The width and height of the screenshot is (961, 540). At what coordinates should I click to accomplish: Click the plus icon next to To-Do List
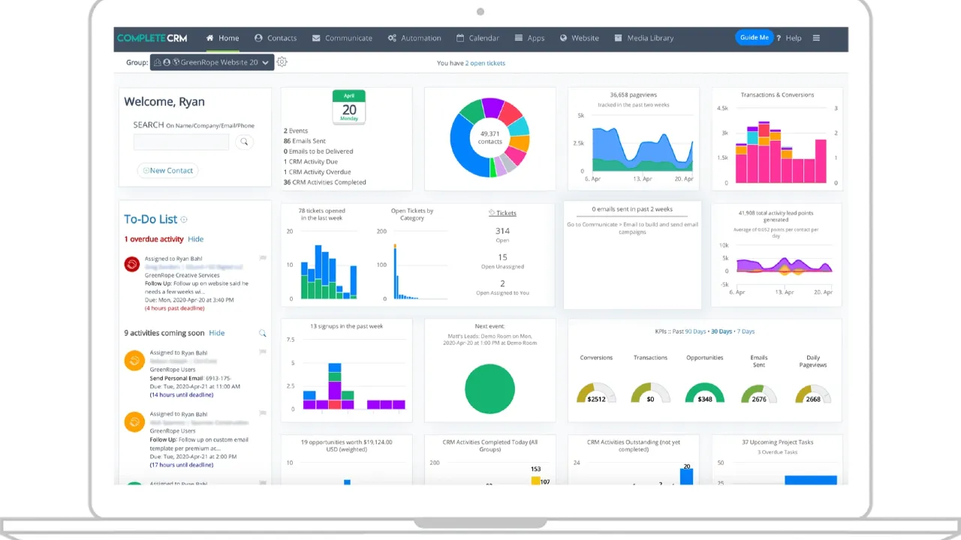184,220
